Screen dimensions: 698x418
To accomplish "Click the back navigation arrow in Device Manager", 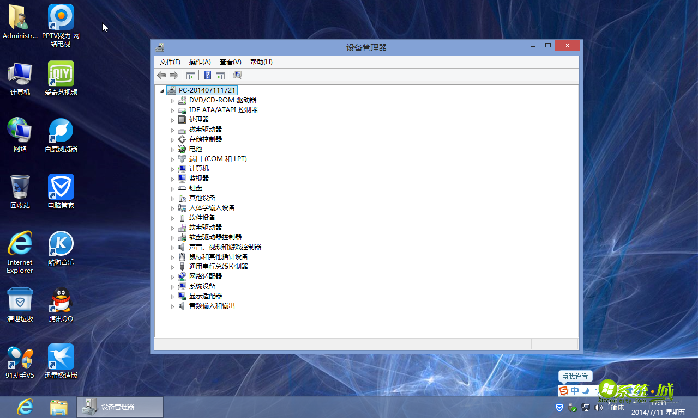I will (161, 75).
